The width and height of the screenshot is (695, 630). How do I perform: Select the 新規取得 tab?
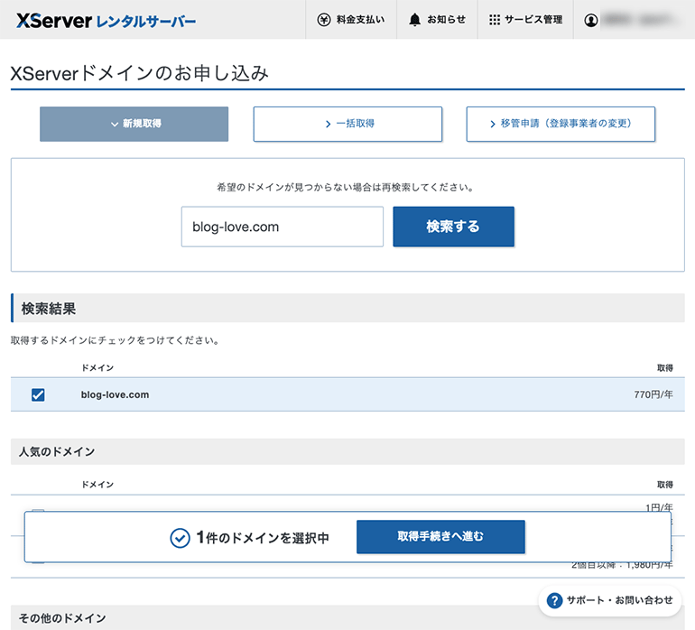tap(134, 124)
